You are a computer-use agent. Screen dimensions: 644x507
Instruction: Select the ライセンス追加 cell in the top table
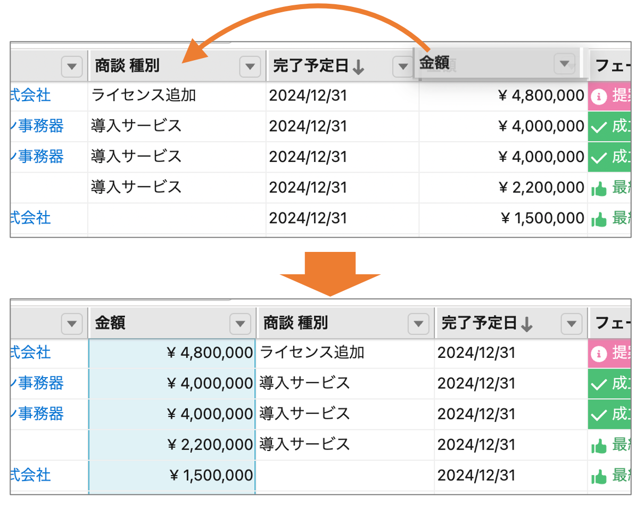tap(144, 96)
